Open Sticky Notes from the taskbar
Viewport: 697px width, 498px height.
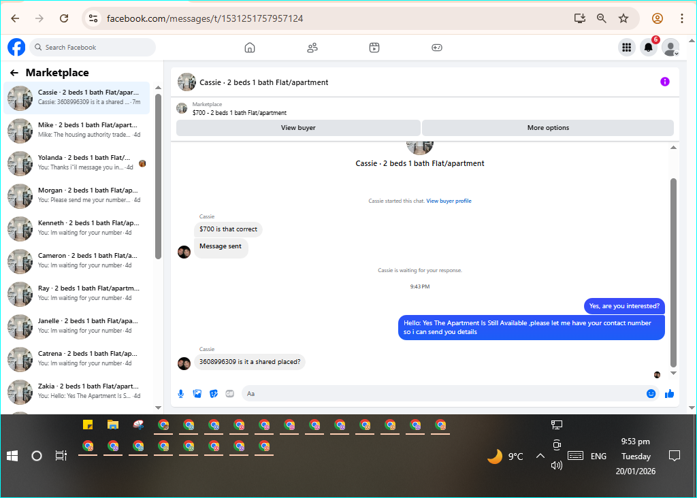point(88,425)
